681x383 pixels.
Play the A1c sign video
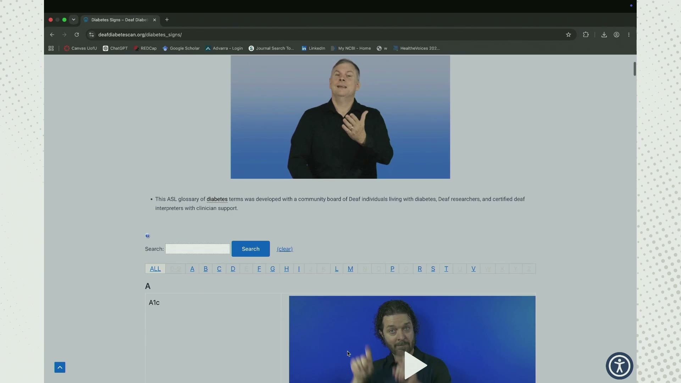415,365
